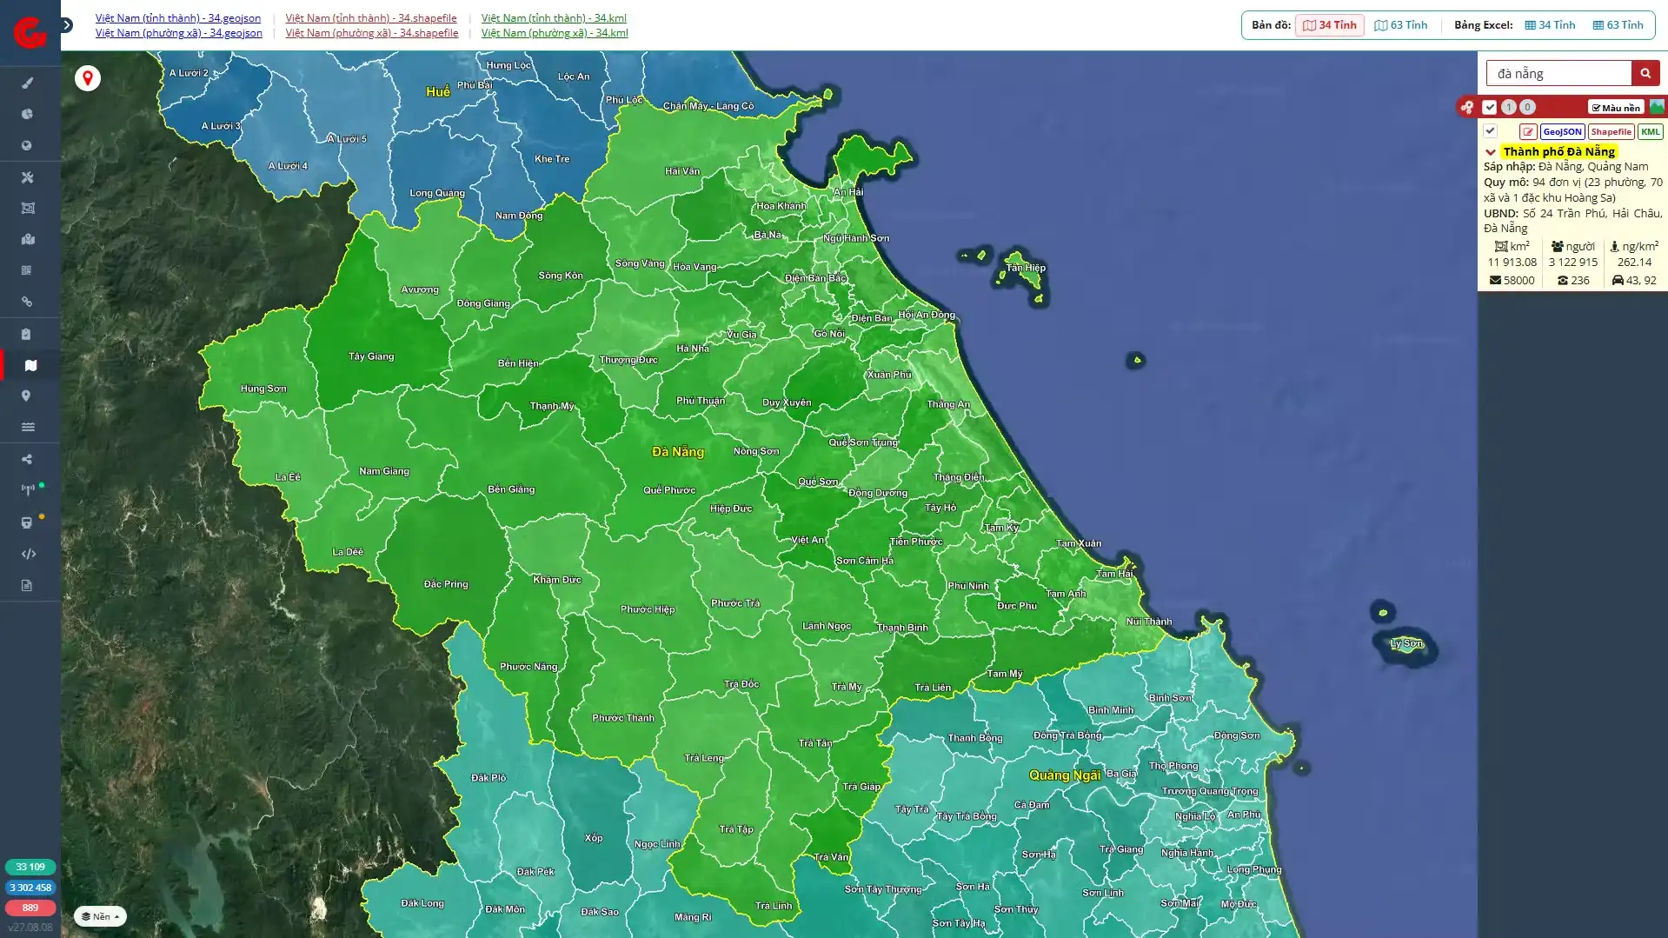Toggle the Màu nền background color checkbox
This screenshot has width=1668, height=938.
tap(1615, 108)
